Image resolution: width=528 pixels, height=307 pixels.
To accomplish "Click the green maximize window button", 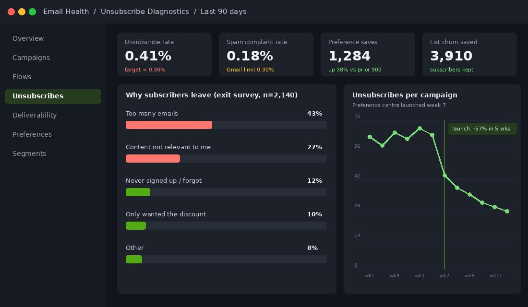I will (x=32, y=12).
